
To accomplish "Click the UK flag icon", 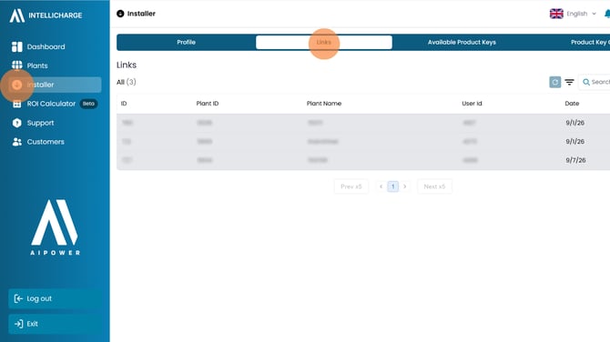I will [556, 14].
